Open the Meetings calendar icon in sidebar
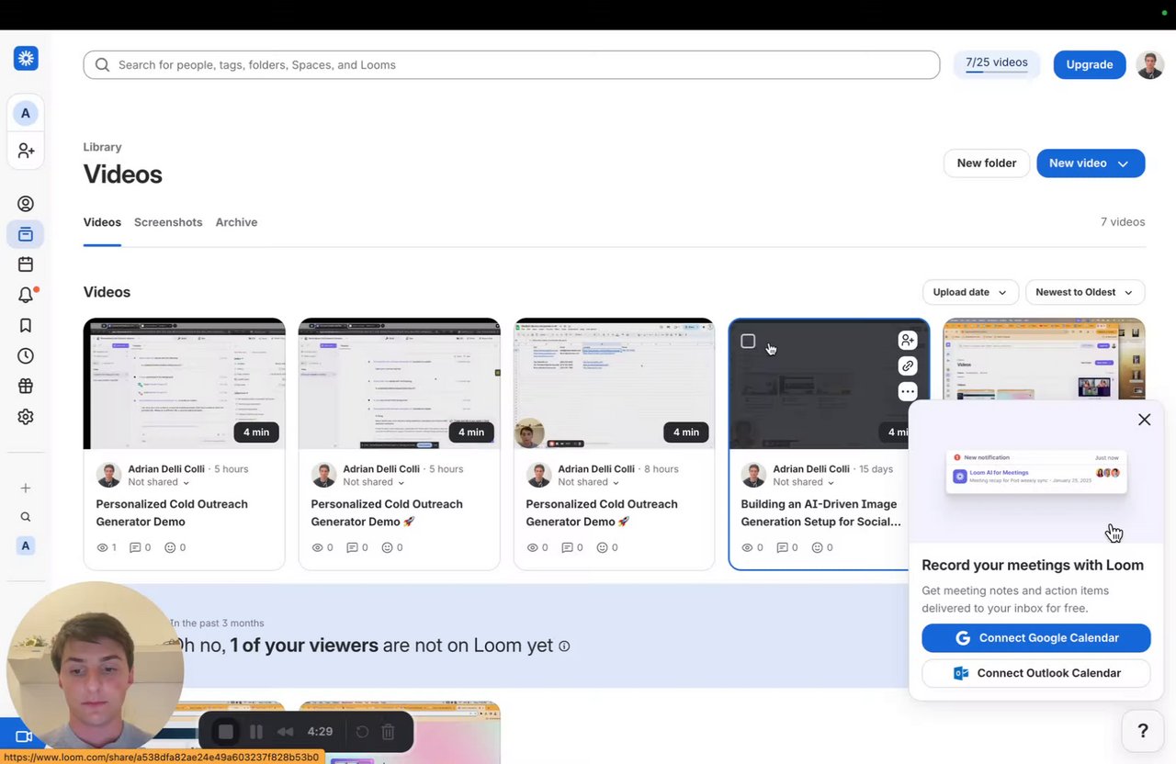Image resolution: width=1176 pixels, height=764 pixels. [26, 264]
